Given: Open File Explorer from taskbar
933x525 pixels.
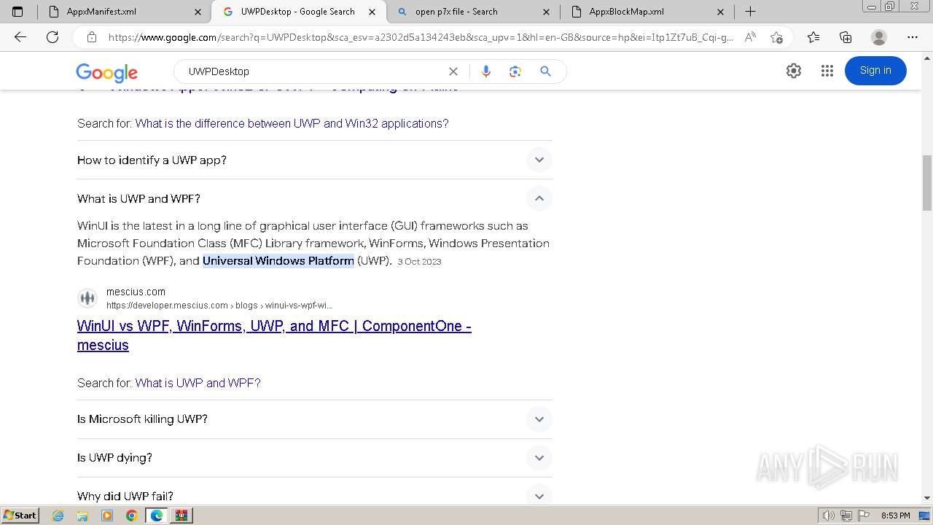Looking at the screenshot, I should coord(82,516).
